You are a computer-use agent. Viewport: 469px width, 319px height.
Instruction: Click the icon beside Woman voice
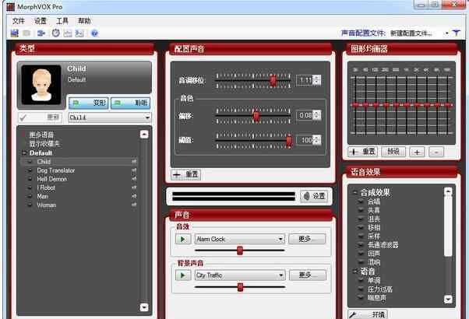pos(30,205)
